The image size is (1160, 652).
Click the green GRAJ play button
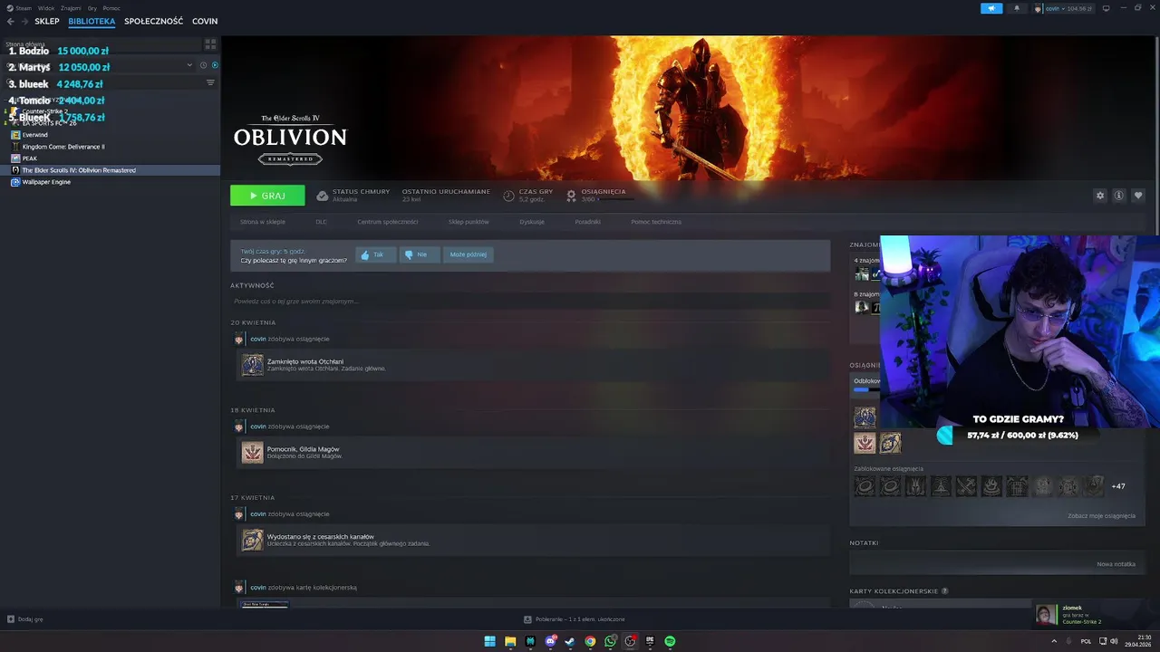[267, 196]
